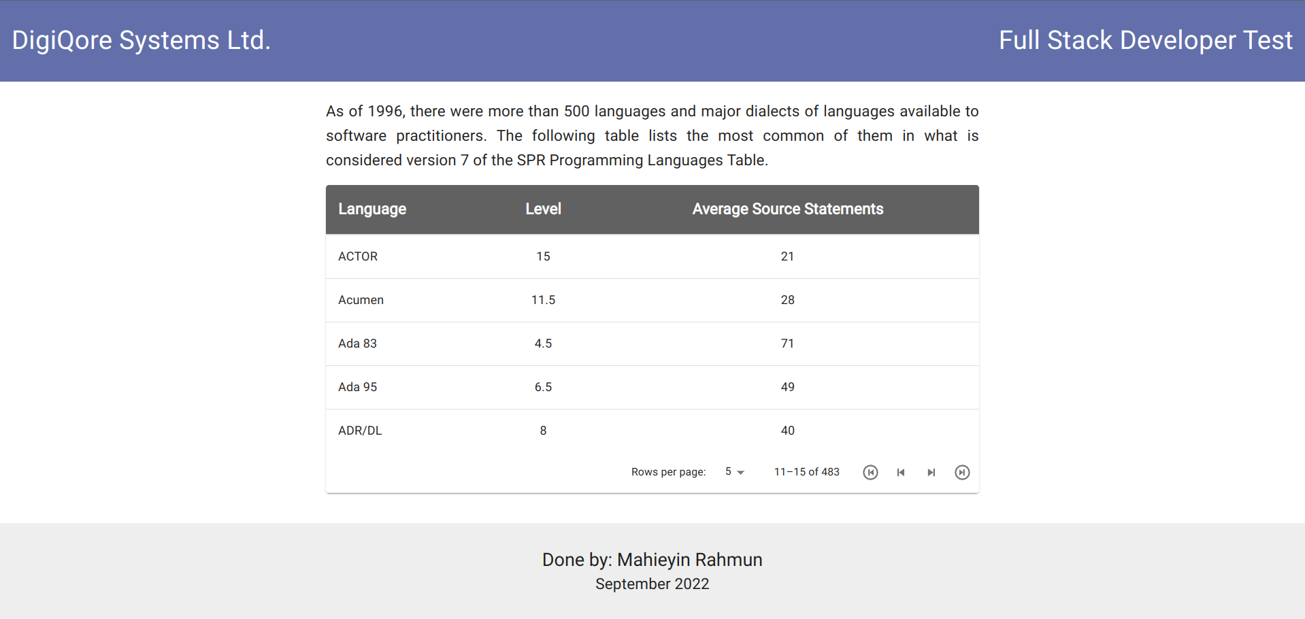Select the Acumen language cell
This screenshot has height=619, width=1305.
tap(361, 300)
